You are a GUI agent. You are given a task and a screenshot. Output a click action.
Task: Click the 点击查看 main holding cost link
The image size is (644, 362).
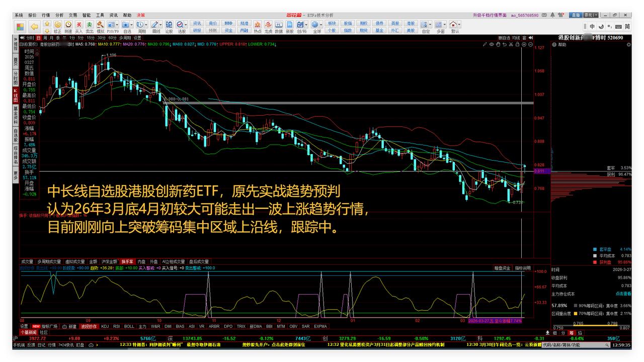(x=623, y=294)
